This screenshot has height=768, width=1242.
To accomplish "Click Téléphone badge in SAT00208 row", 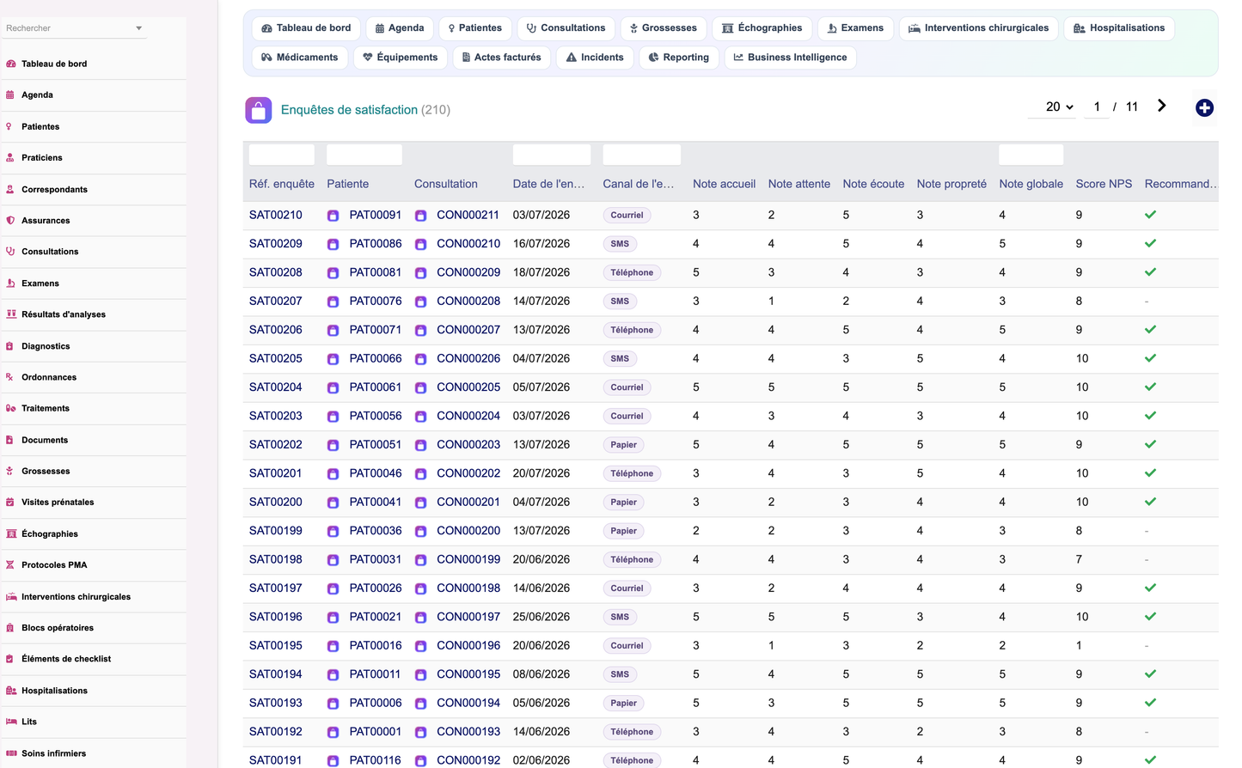I will pyautogui.click(x=632, y=273).
